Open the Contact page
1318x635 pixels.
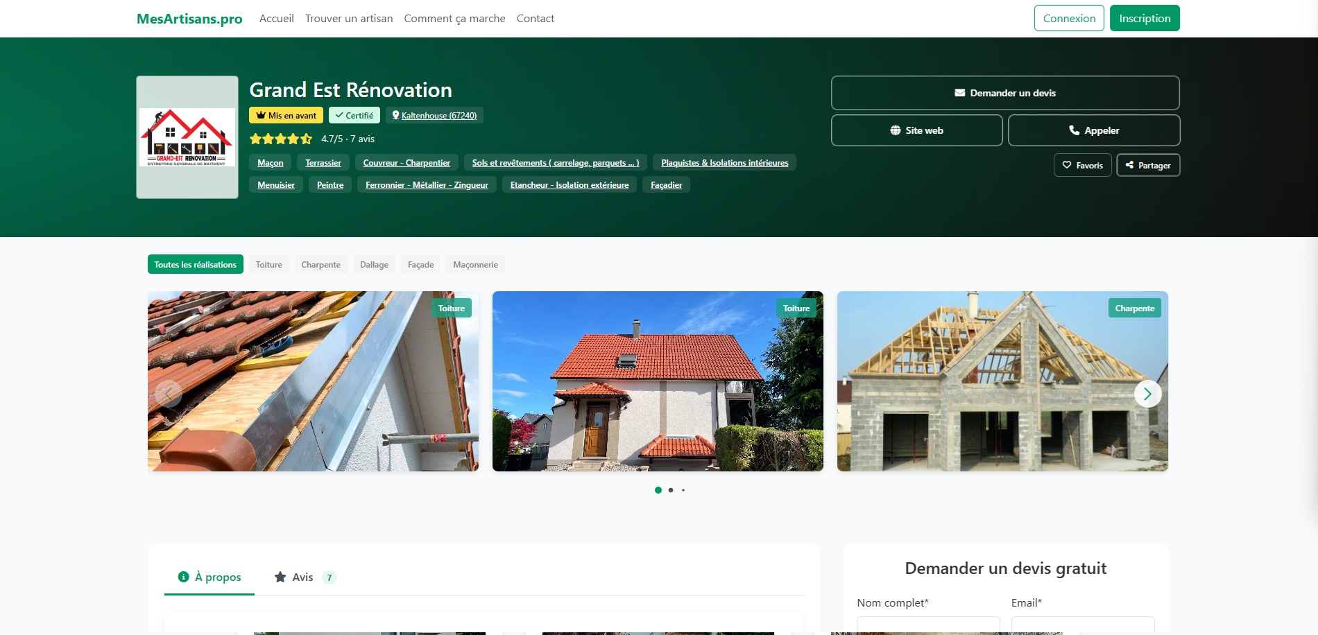click(536, 19)
